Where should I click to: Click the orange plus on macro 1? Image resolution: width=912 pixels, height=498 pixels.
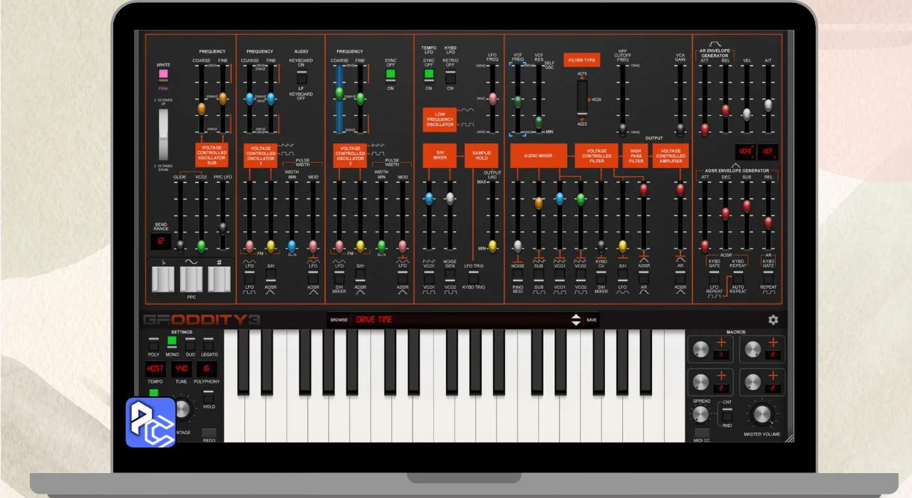pyautogui.click(x=721, y=343)
